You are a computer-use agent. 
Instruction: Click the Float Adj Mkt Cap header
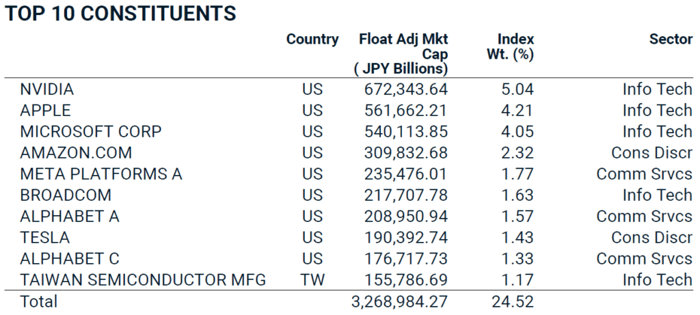403,54
